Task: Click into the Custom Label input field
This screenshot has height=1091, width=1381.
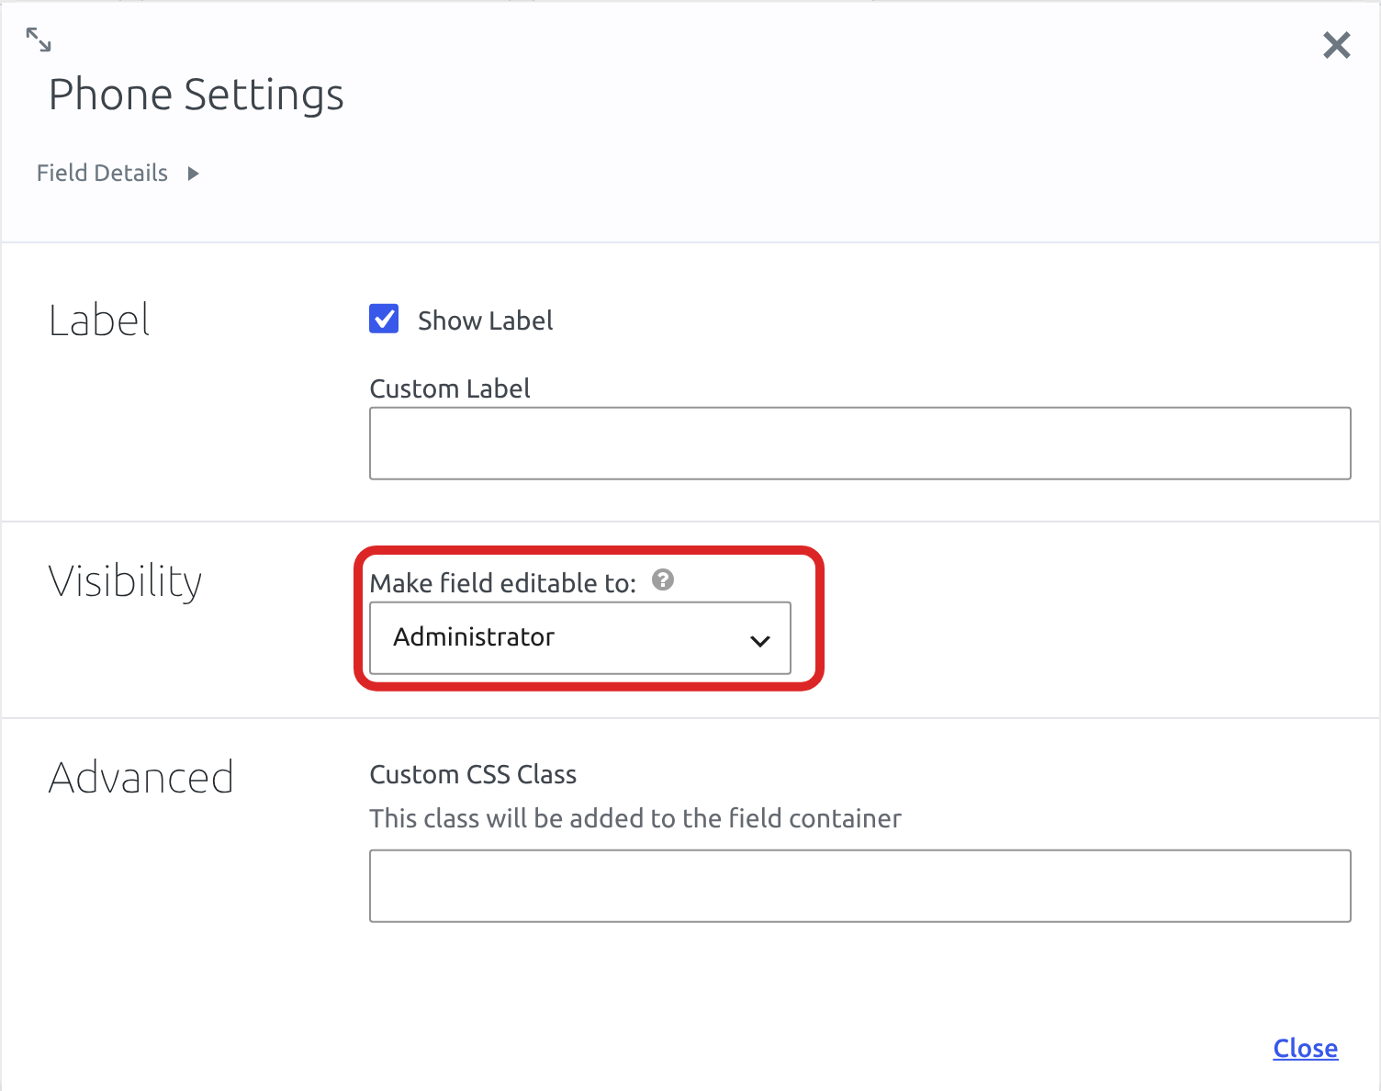Action: point(859,444)
